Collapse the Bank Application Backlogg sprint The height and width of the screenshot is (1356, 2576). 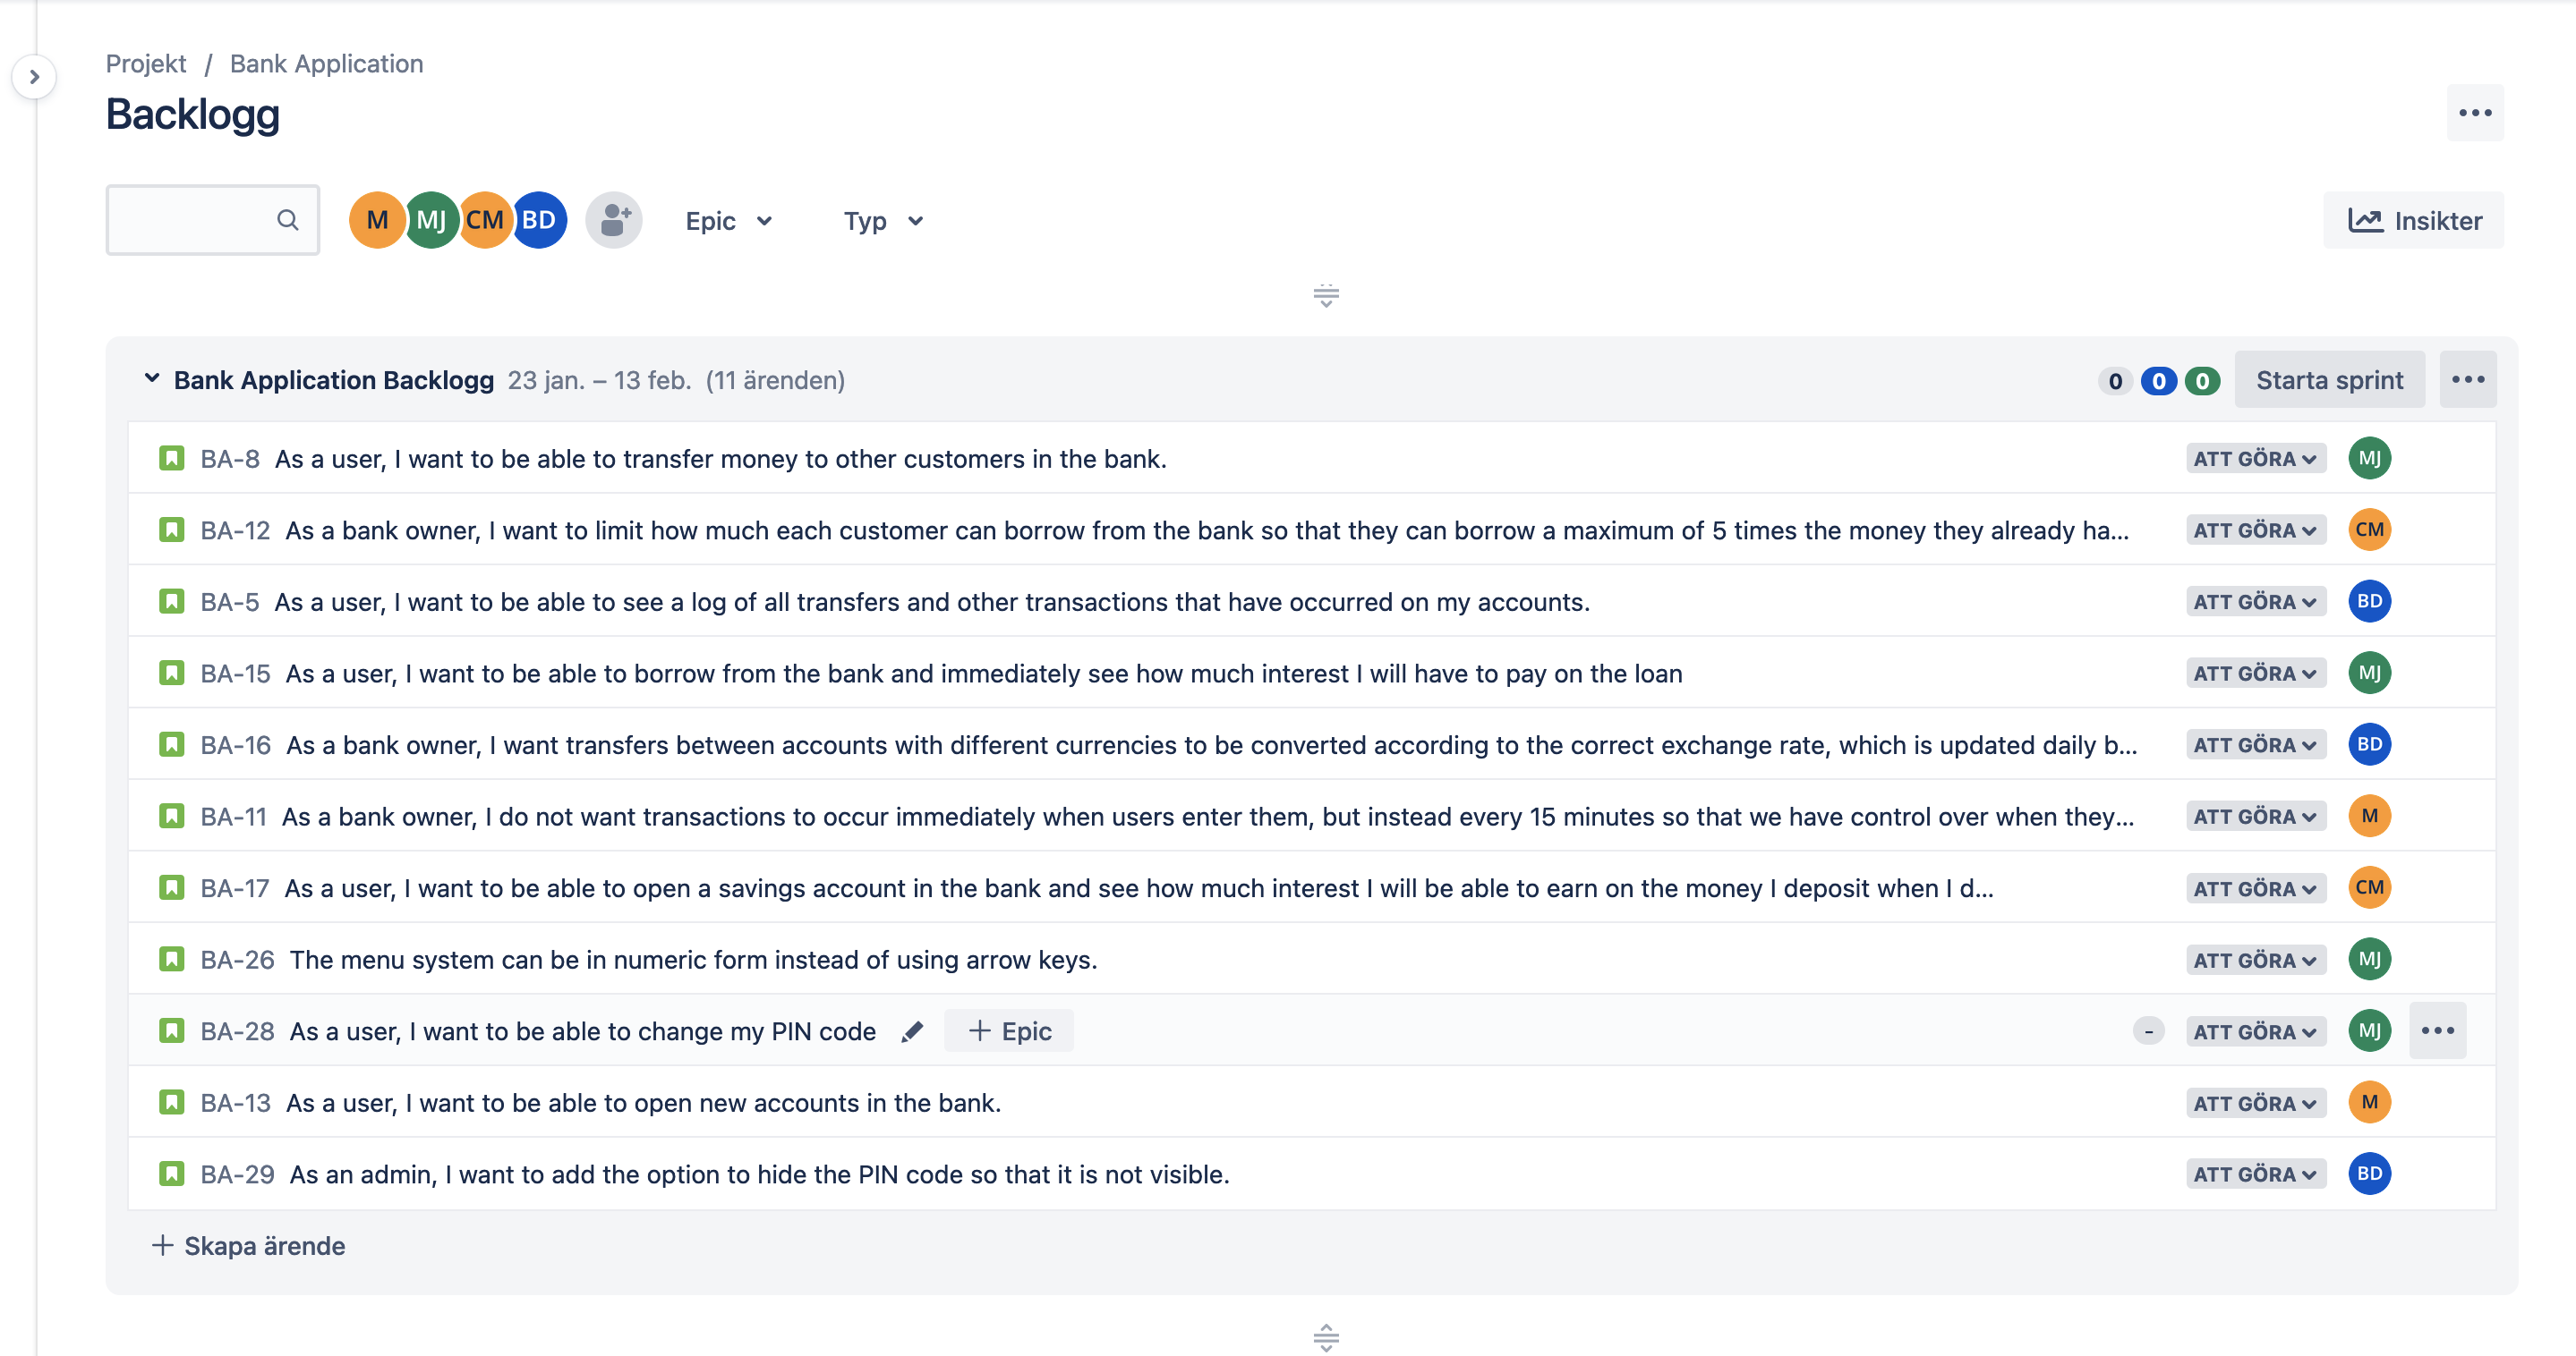(x=152, y=378)
